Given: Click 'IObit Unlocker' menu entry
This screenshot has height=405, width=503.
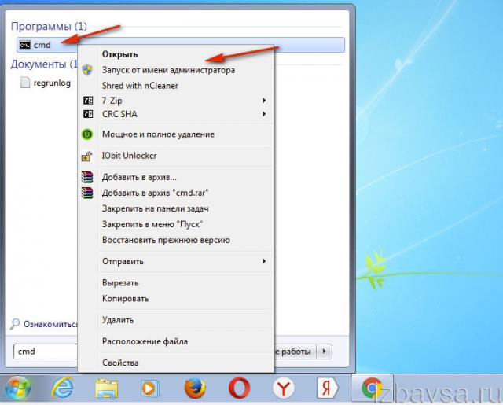Looking at the screenshot, I should click(129, 156).
